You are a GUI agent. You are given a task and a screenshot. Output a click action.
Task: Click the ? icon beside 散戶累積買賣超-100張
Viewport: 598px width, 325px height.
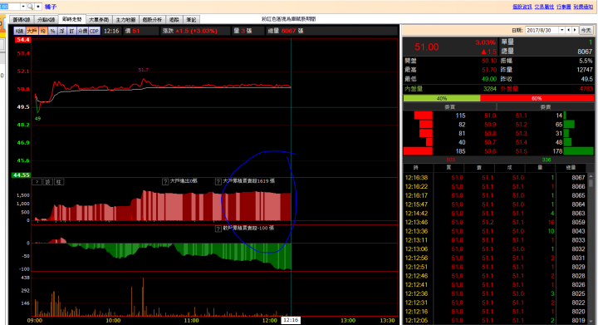point(218,229)
